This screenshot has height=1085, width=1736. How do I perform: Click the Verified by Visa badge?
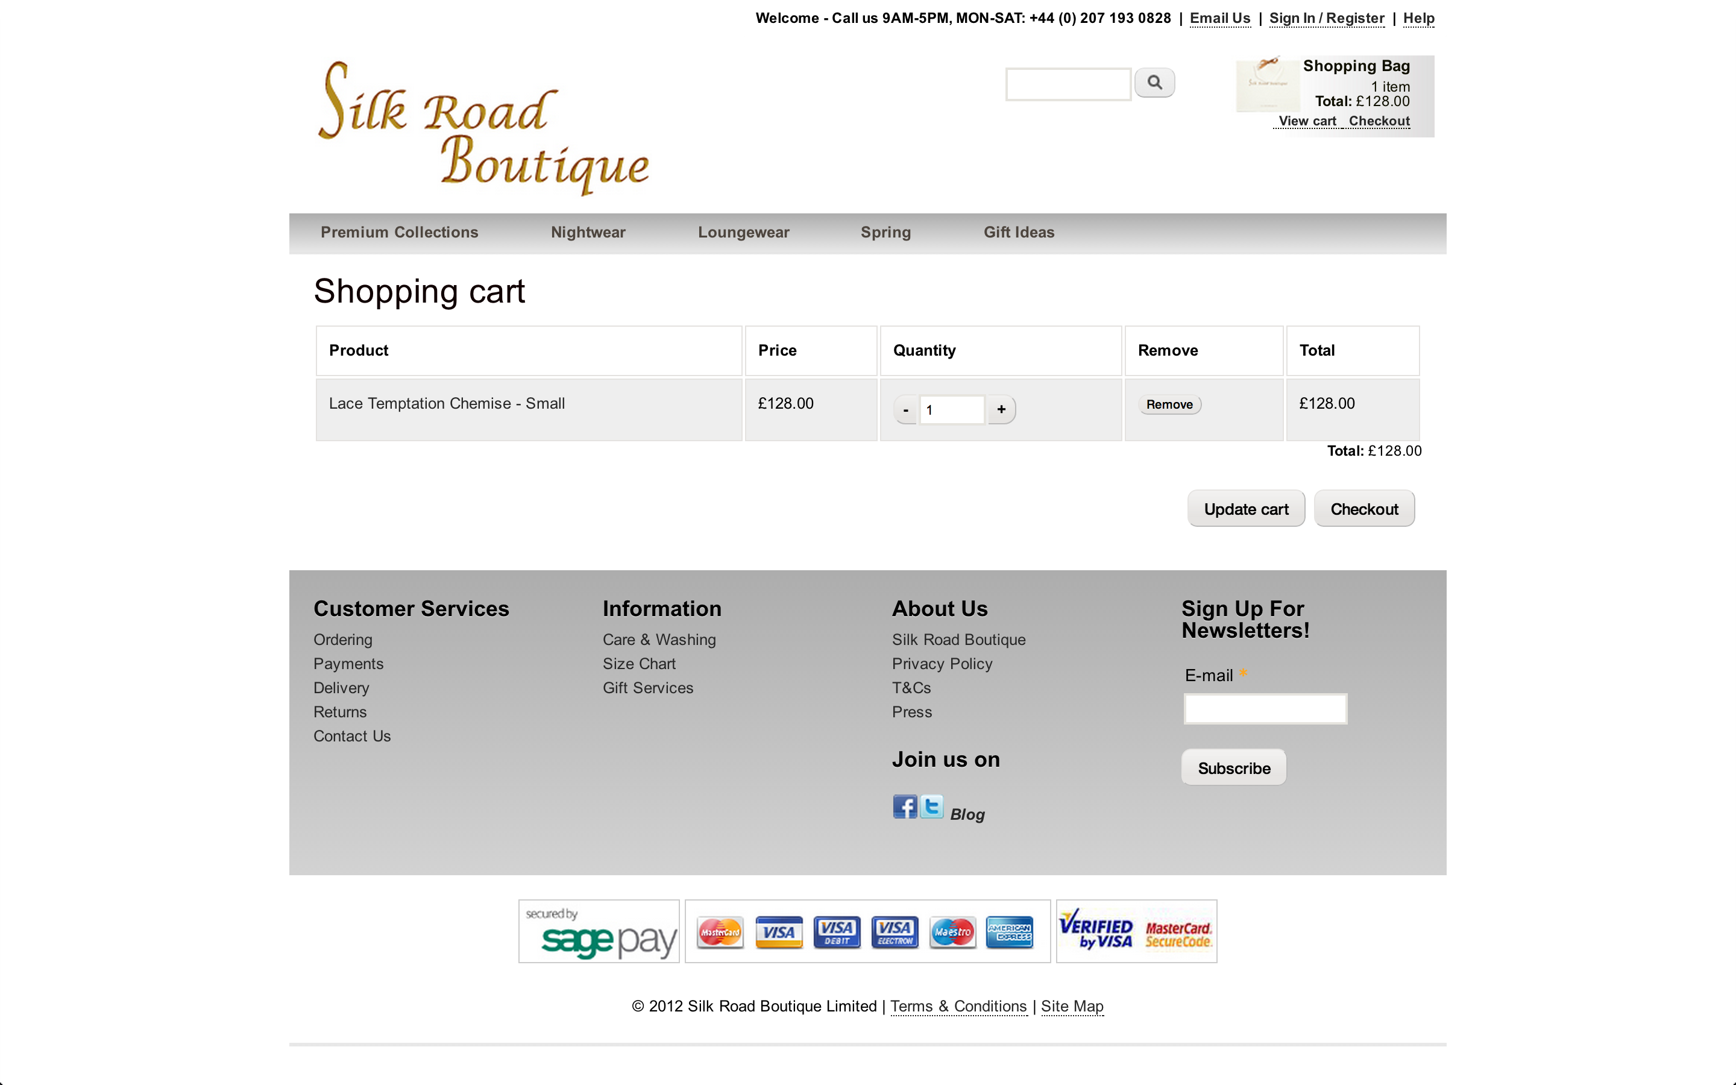click(x=1096, y=931)
